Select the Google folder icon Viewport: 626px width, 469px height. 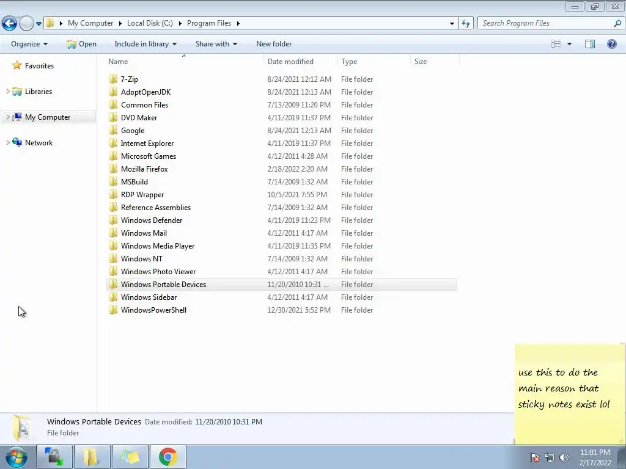click(x=113, y=130)
